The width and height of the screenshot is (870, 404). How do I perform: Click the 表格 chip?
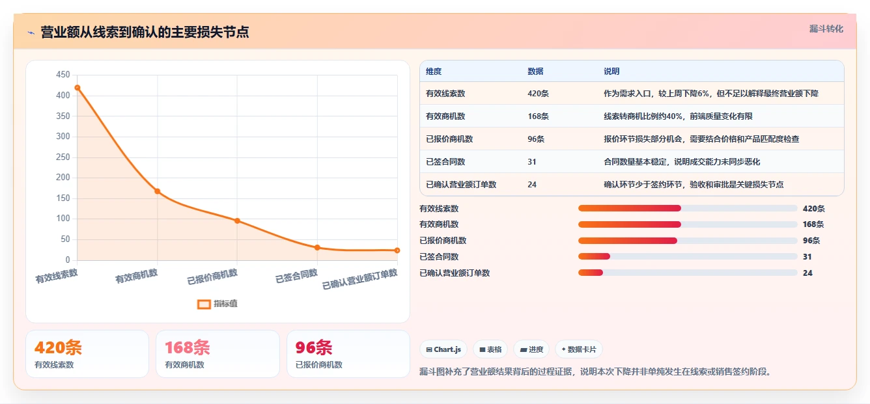pyautogui.click(x=490, y=349)
